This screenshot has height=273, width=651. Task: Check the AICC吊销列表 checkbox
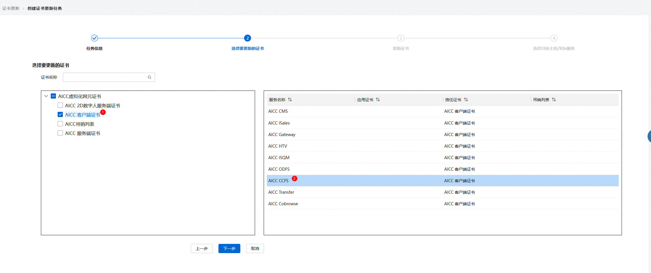point(60,124)
